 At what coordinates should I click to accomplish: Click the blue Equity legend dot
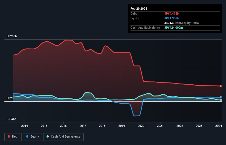(x=27, y=136)
